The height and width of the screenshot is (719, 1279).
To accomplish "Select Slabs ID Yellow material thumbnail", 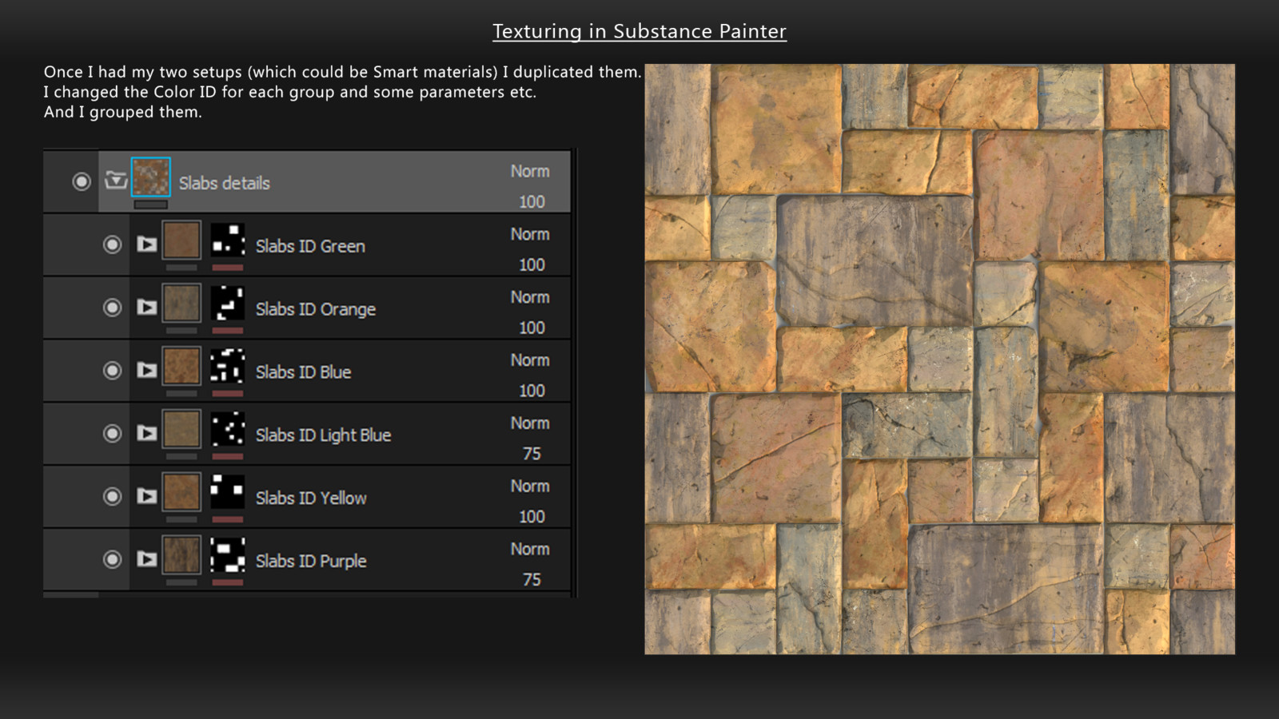I will [181, 492].
